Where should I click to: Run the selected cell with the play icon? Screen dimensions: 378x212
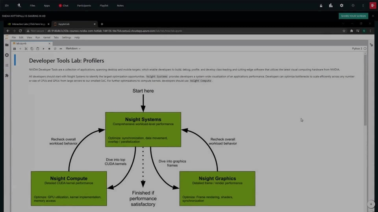pyautogui.click(x=43, y=49)
